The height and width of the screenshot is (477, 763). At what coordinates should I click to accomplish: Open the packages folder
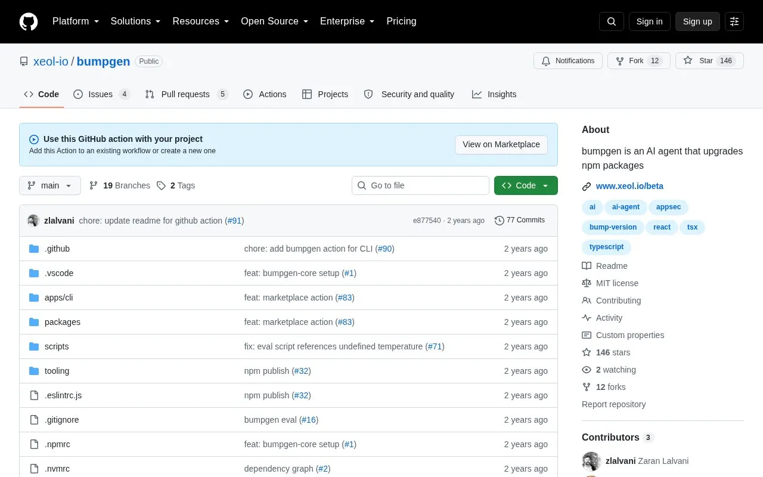click(63, 322)
